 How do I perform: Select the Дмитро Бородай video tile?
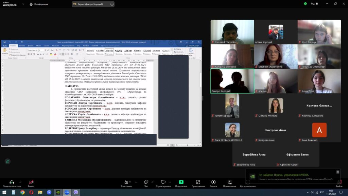(232, 81)
